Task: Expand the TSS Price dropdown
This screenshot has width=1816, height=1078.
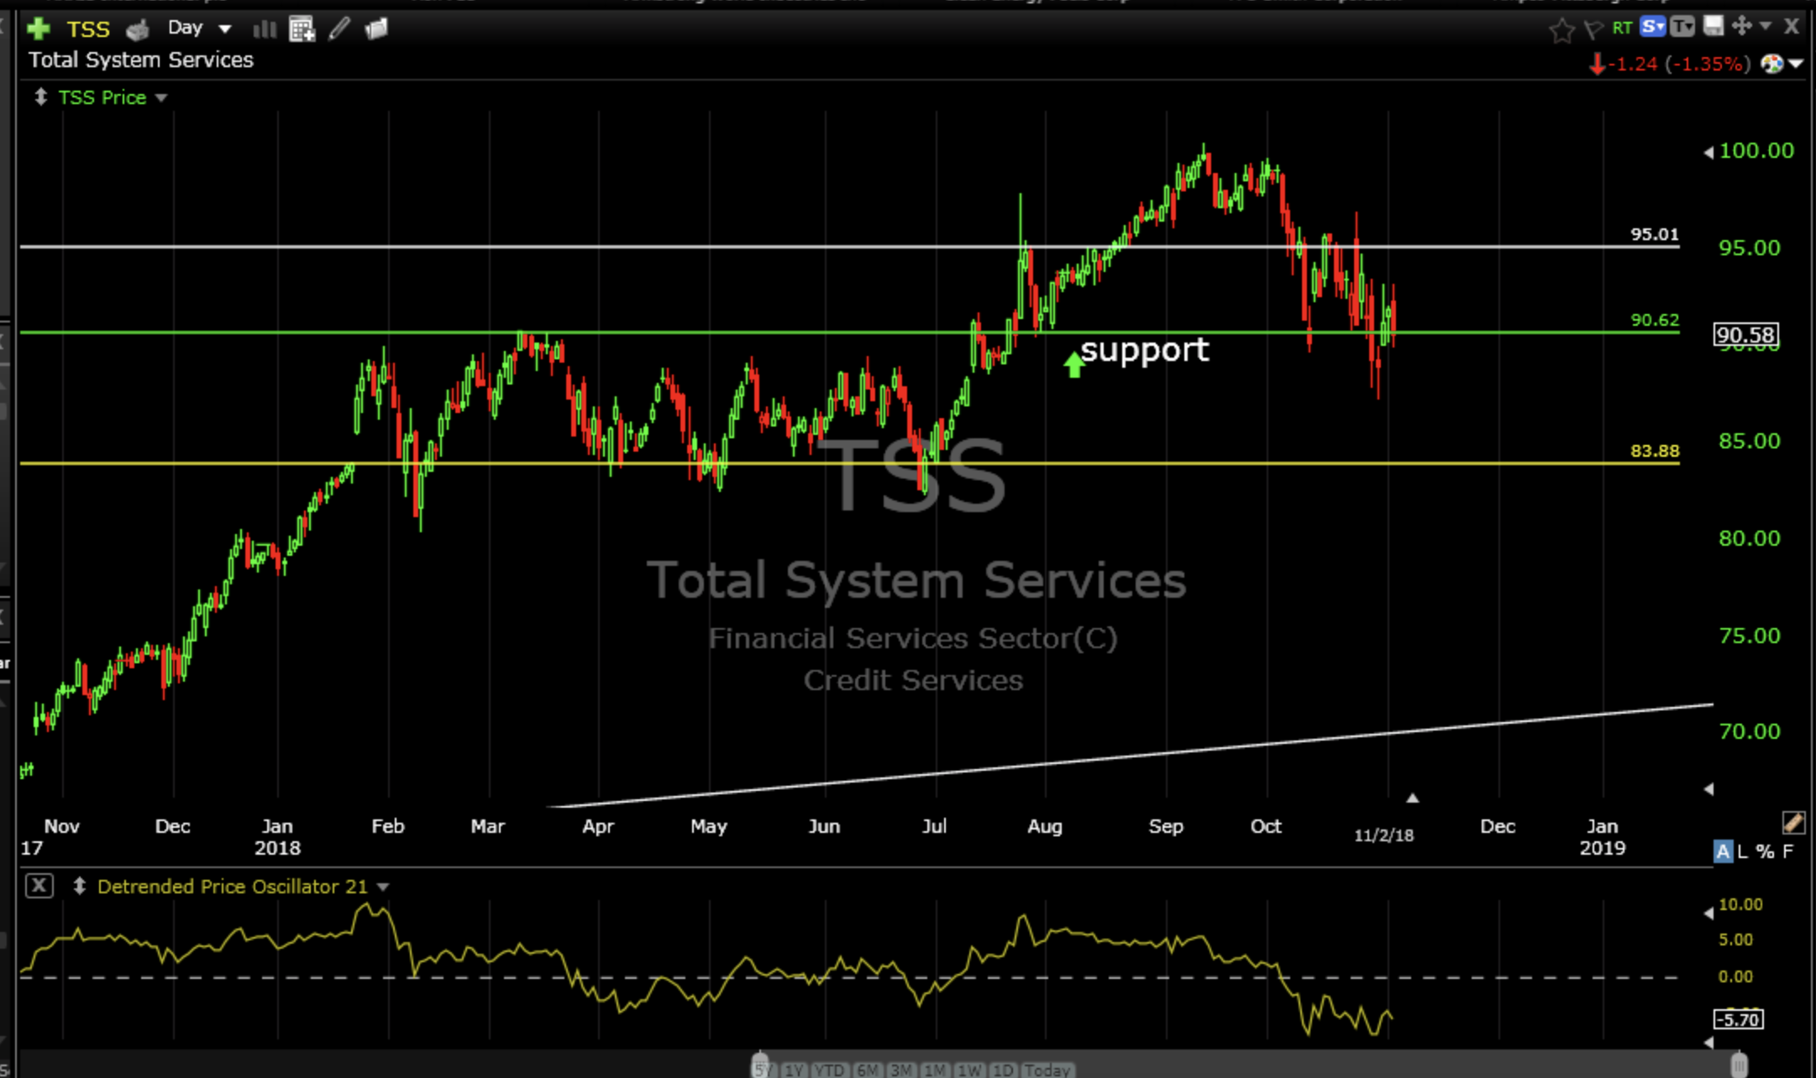Action: (161, 98)
